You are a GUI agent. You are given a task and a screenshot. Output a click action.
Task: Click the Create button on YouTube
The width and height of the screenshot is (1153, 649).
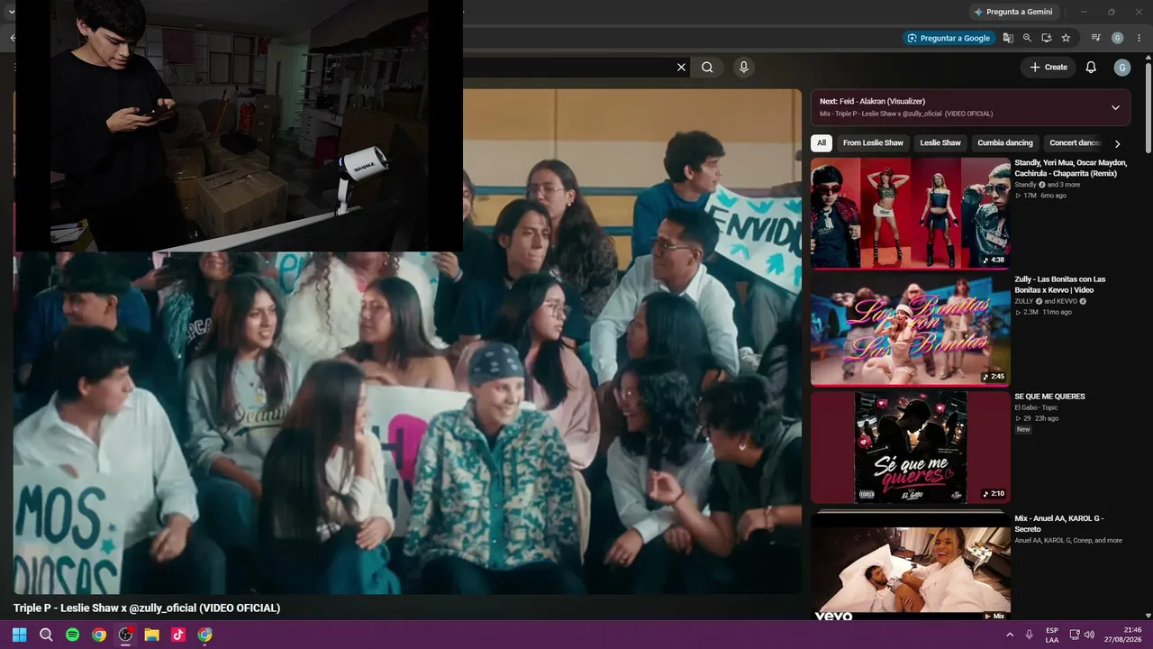[x=1049, y=67]
